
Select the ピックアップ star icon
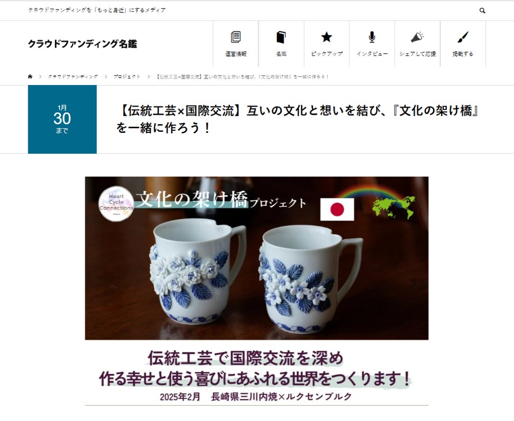[326, 37]
